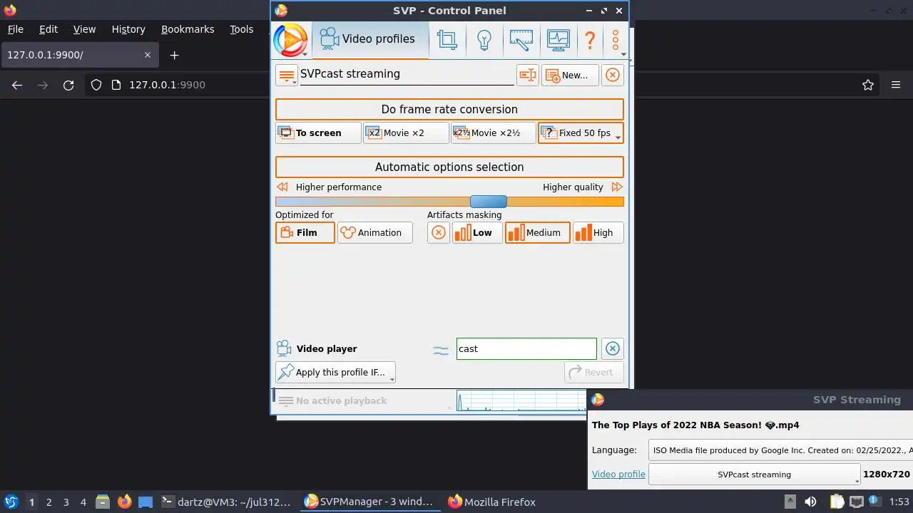913x513 pixels.
Task: Click the 'cast' condition text field
Action: [x=526, y=348]
